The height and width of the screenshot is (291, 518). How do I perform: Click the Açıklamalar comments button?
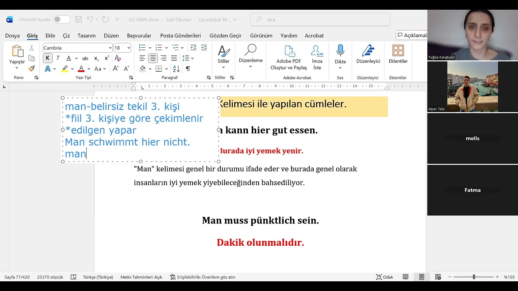[412, 35]
